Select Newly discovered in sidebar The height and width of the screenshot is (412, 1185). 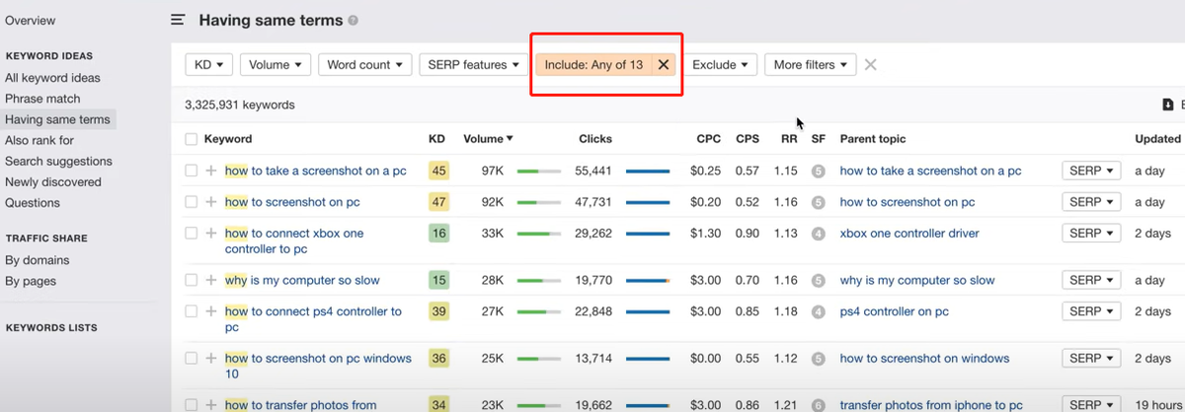[x=53, y=182]
